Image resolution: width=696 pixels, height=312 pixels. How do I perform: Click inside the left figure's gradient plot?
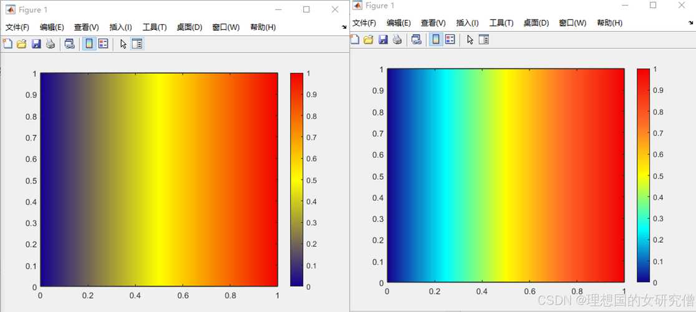[x=159, y=180]
